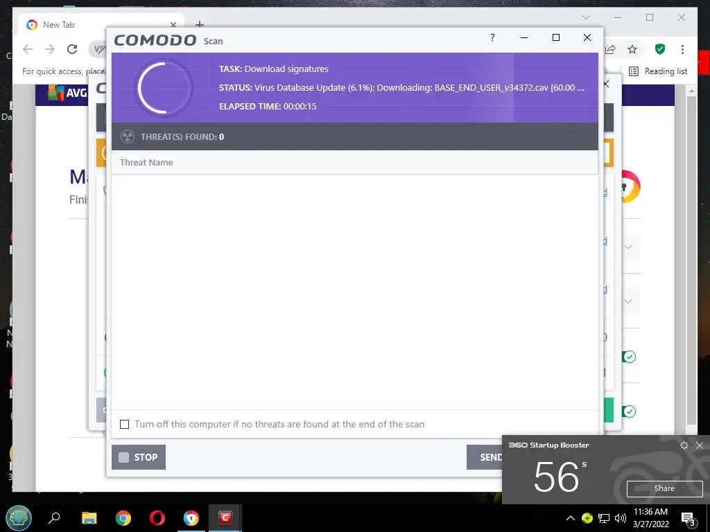Click the green shield extension icon
Viewport: 710px width, 532px height.
tap(660, 49)
